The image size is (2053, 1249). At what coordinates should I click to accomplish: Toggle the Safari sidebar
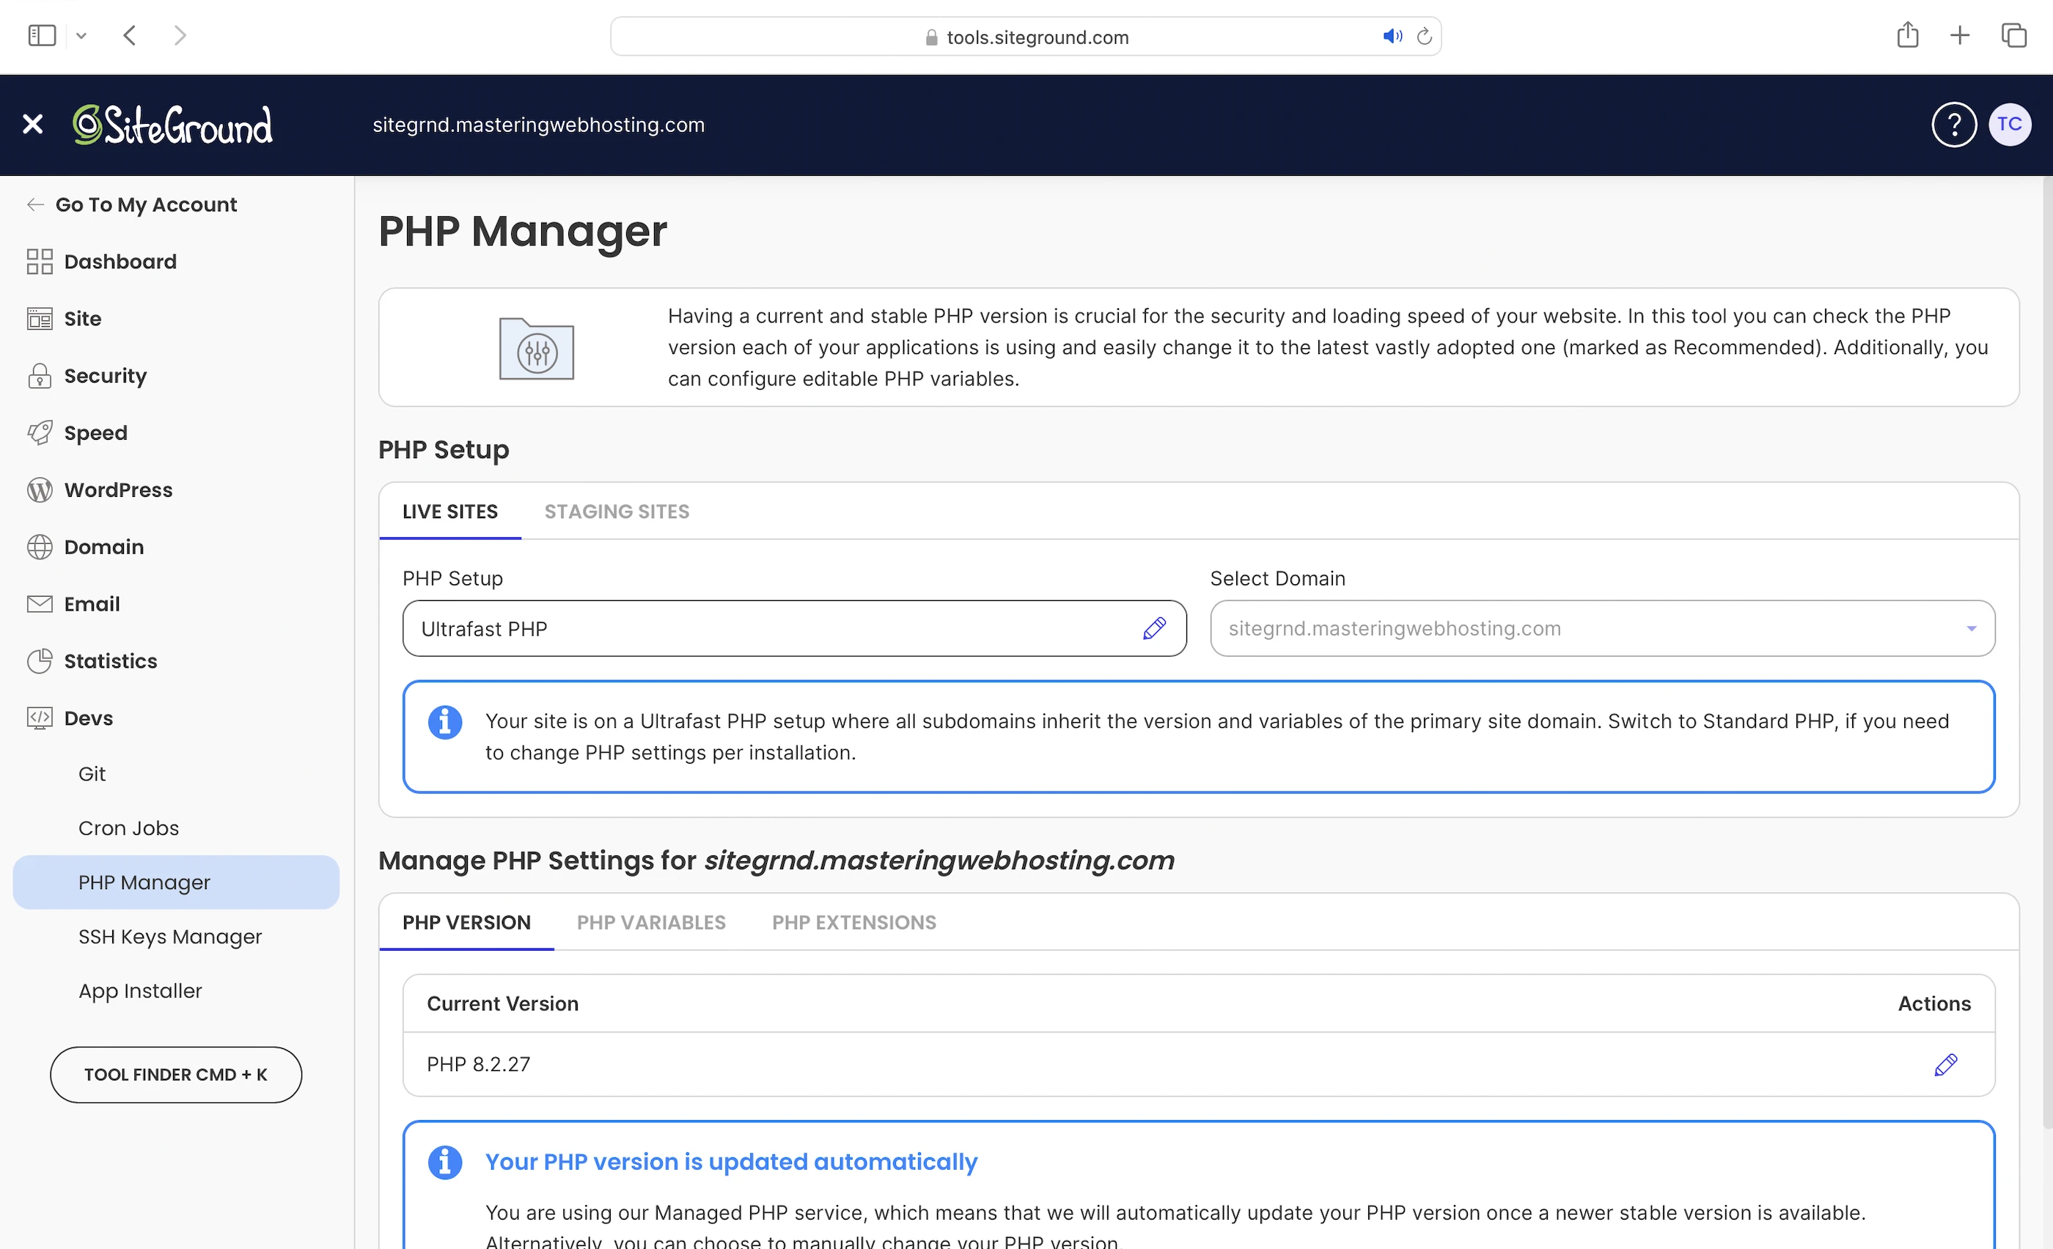(x=42, y=35)
